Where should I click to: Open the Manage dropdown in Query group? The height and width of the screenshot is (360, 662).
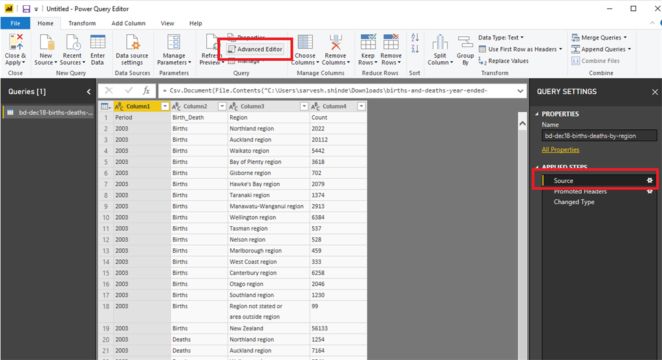click(246, 61)
